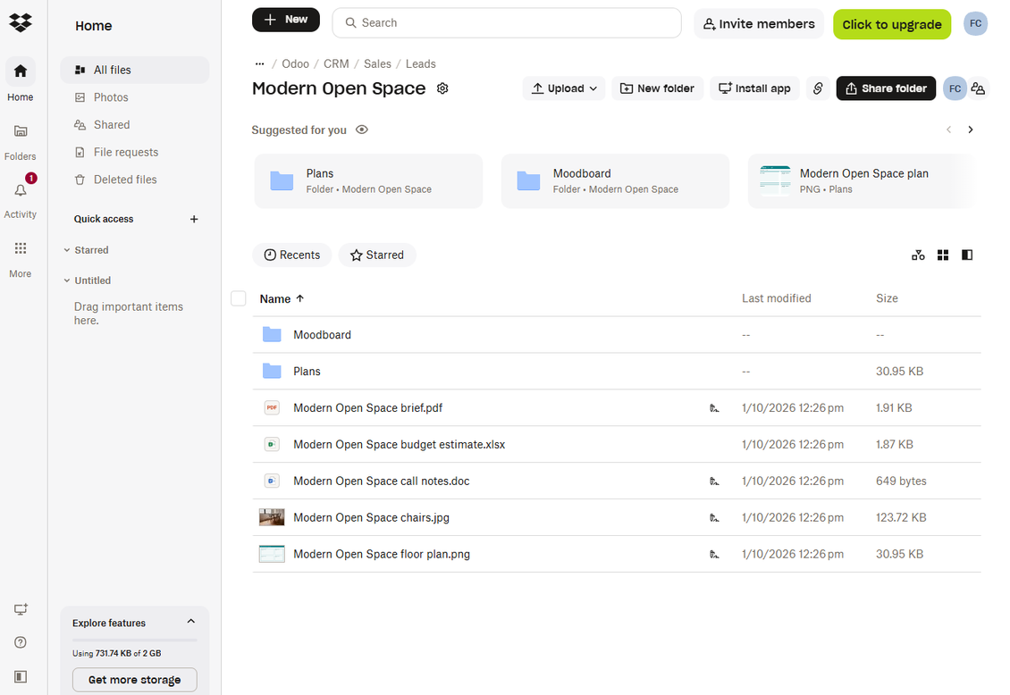Image resolution: width=1010 pixels, height=695 pixels.
Task: Click the PDF icon for brief.pdf
Action: click(272, 407)
